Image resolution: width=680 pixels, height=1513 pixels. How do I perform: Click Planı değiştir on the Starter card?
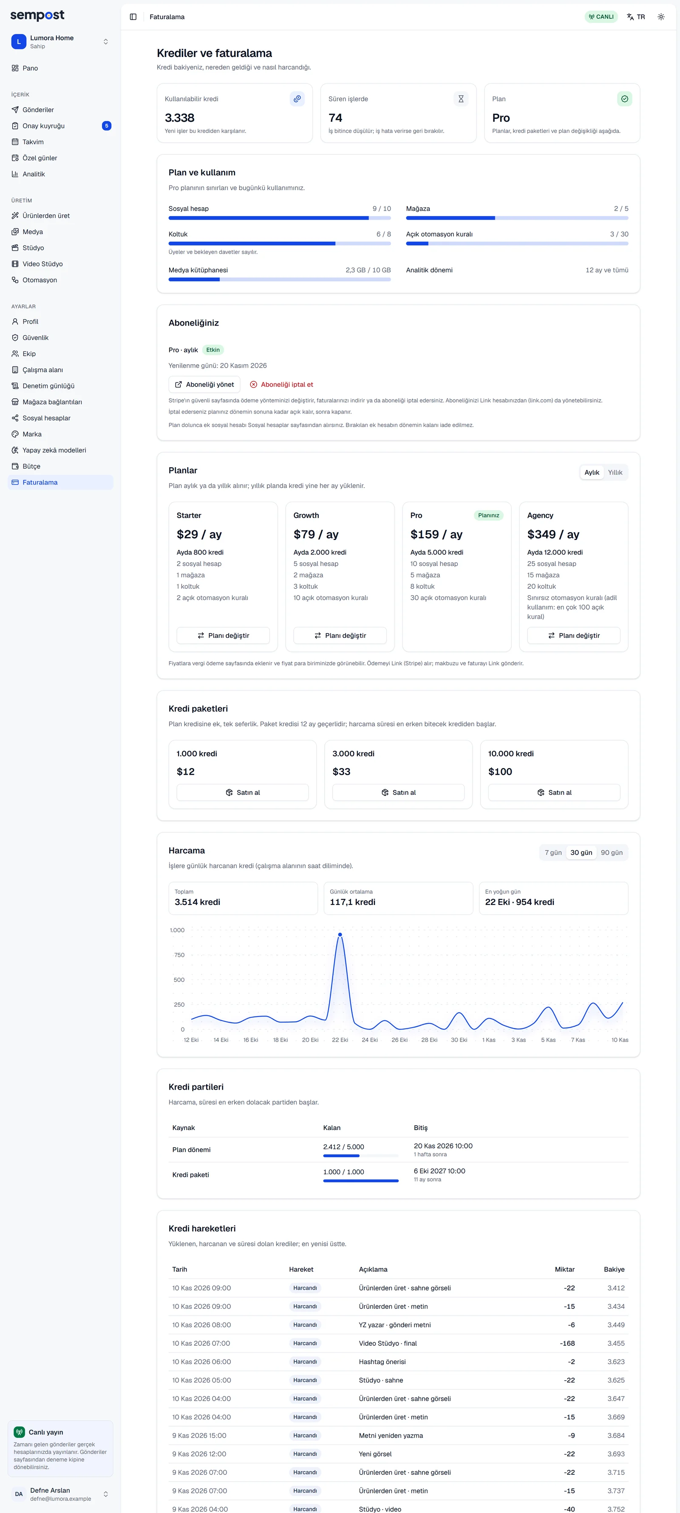[223, 636]
